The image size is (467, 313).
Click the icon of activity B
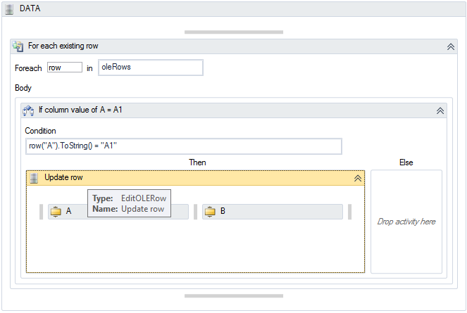211,211
